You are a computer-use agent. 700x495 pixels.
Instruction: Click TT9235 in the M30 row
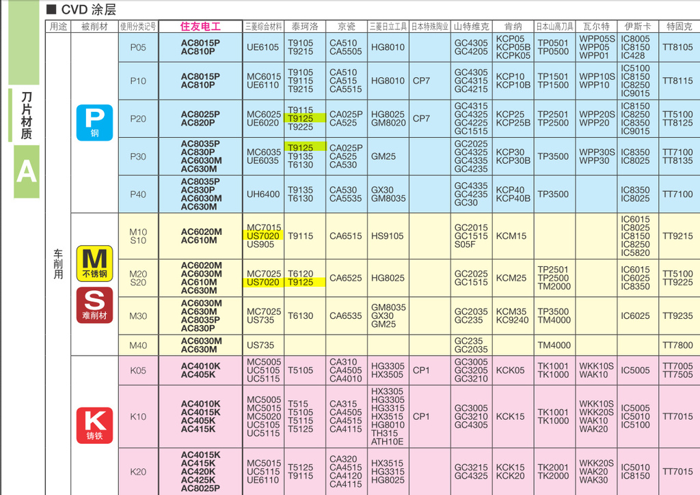tap(677, 315)
